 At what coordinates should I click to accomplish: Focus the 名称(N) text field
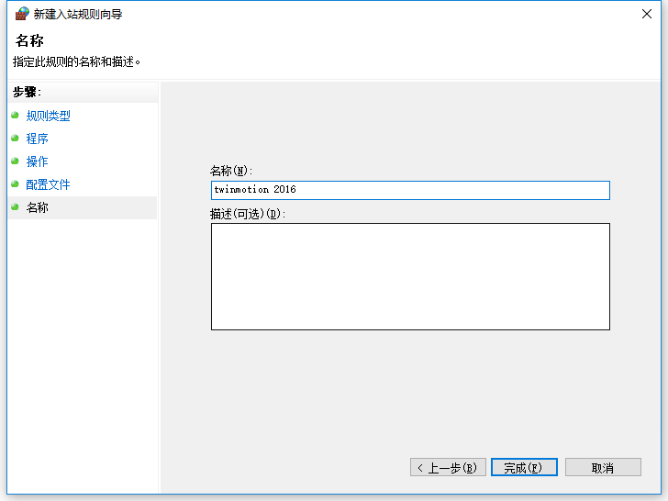pyautogui.click(x=410, y=190)
